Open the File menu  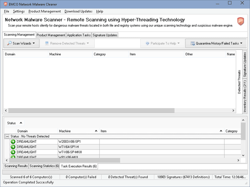coord(6,11)
